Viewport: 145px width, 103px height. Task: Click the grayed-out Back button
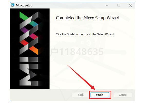[81, 95]
